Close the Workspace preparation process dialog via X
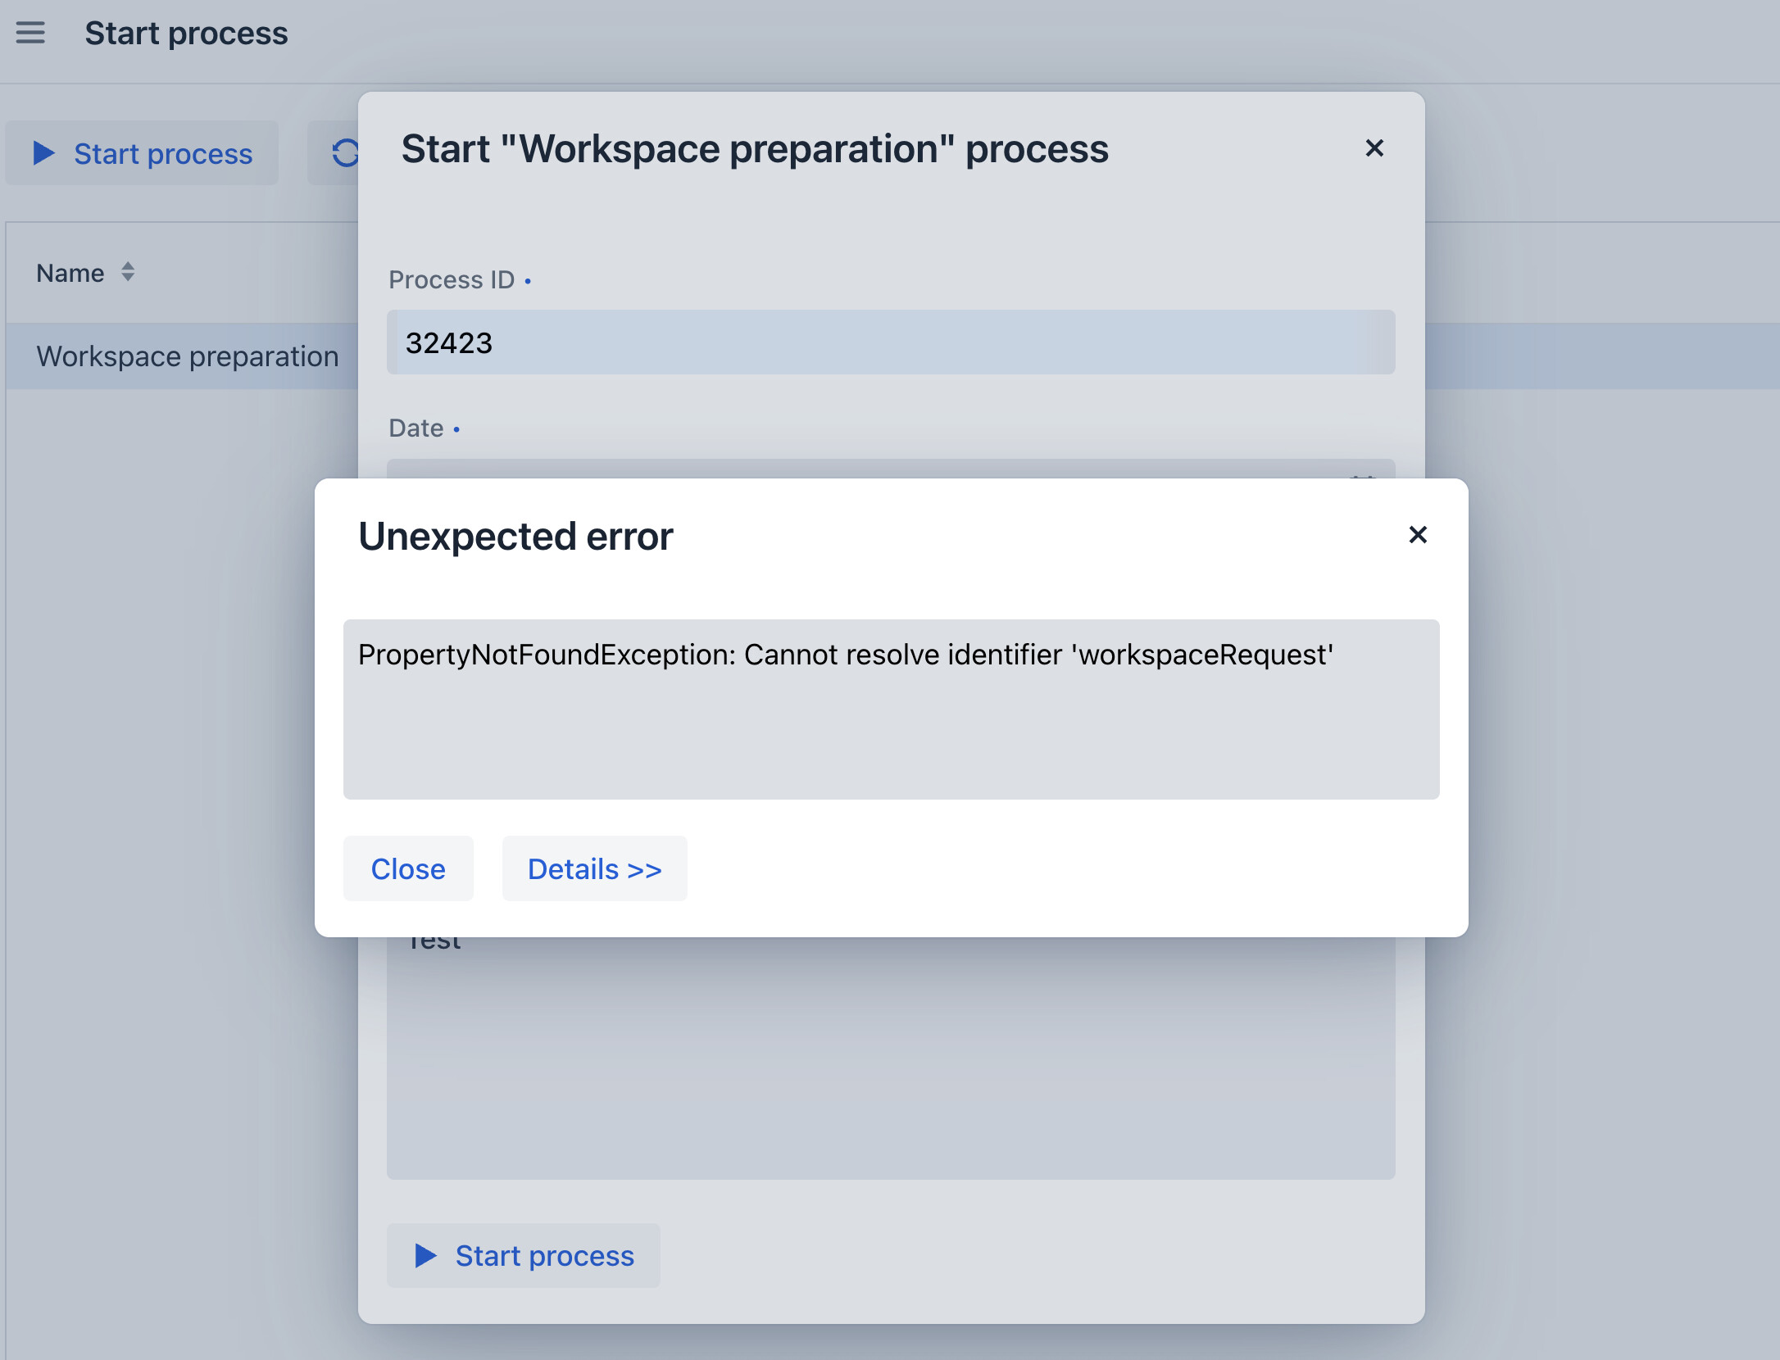 (x=1374, y=148)
